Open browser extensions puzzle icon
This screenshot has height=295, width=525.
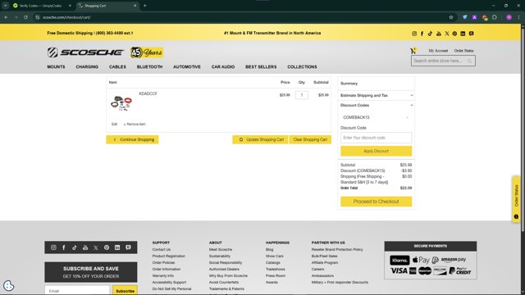pos(495,17)
